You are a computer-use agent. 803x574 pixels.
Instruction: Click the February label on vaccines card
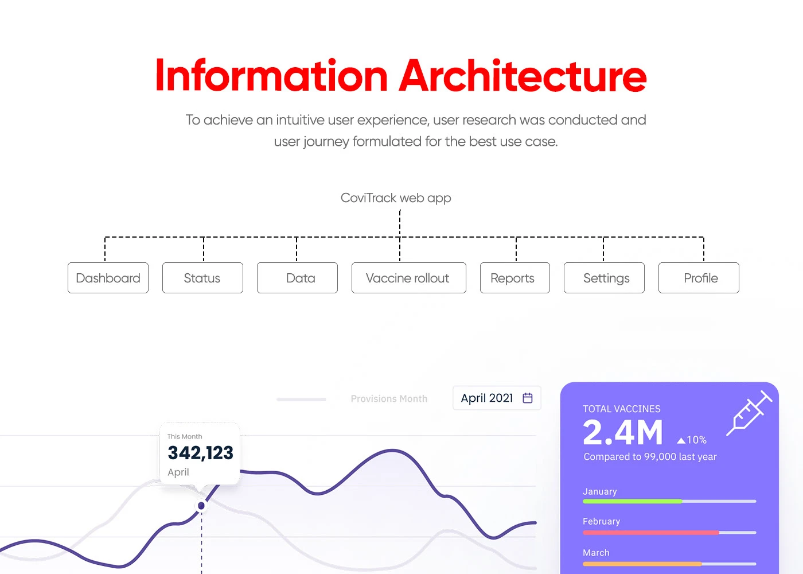pyautogui.click(x=602, y=521)
